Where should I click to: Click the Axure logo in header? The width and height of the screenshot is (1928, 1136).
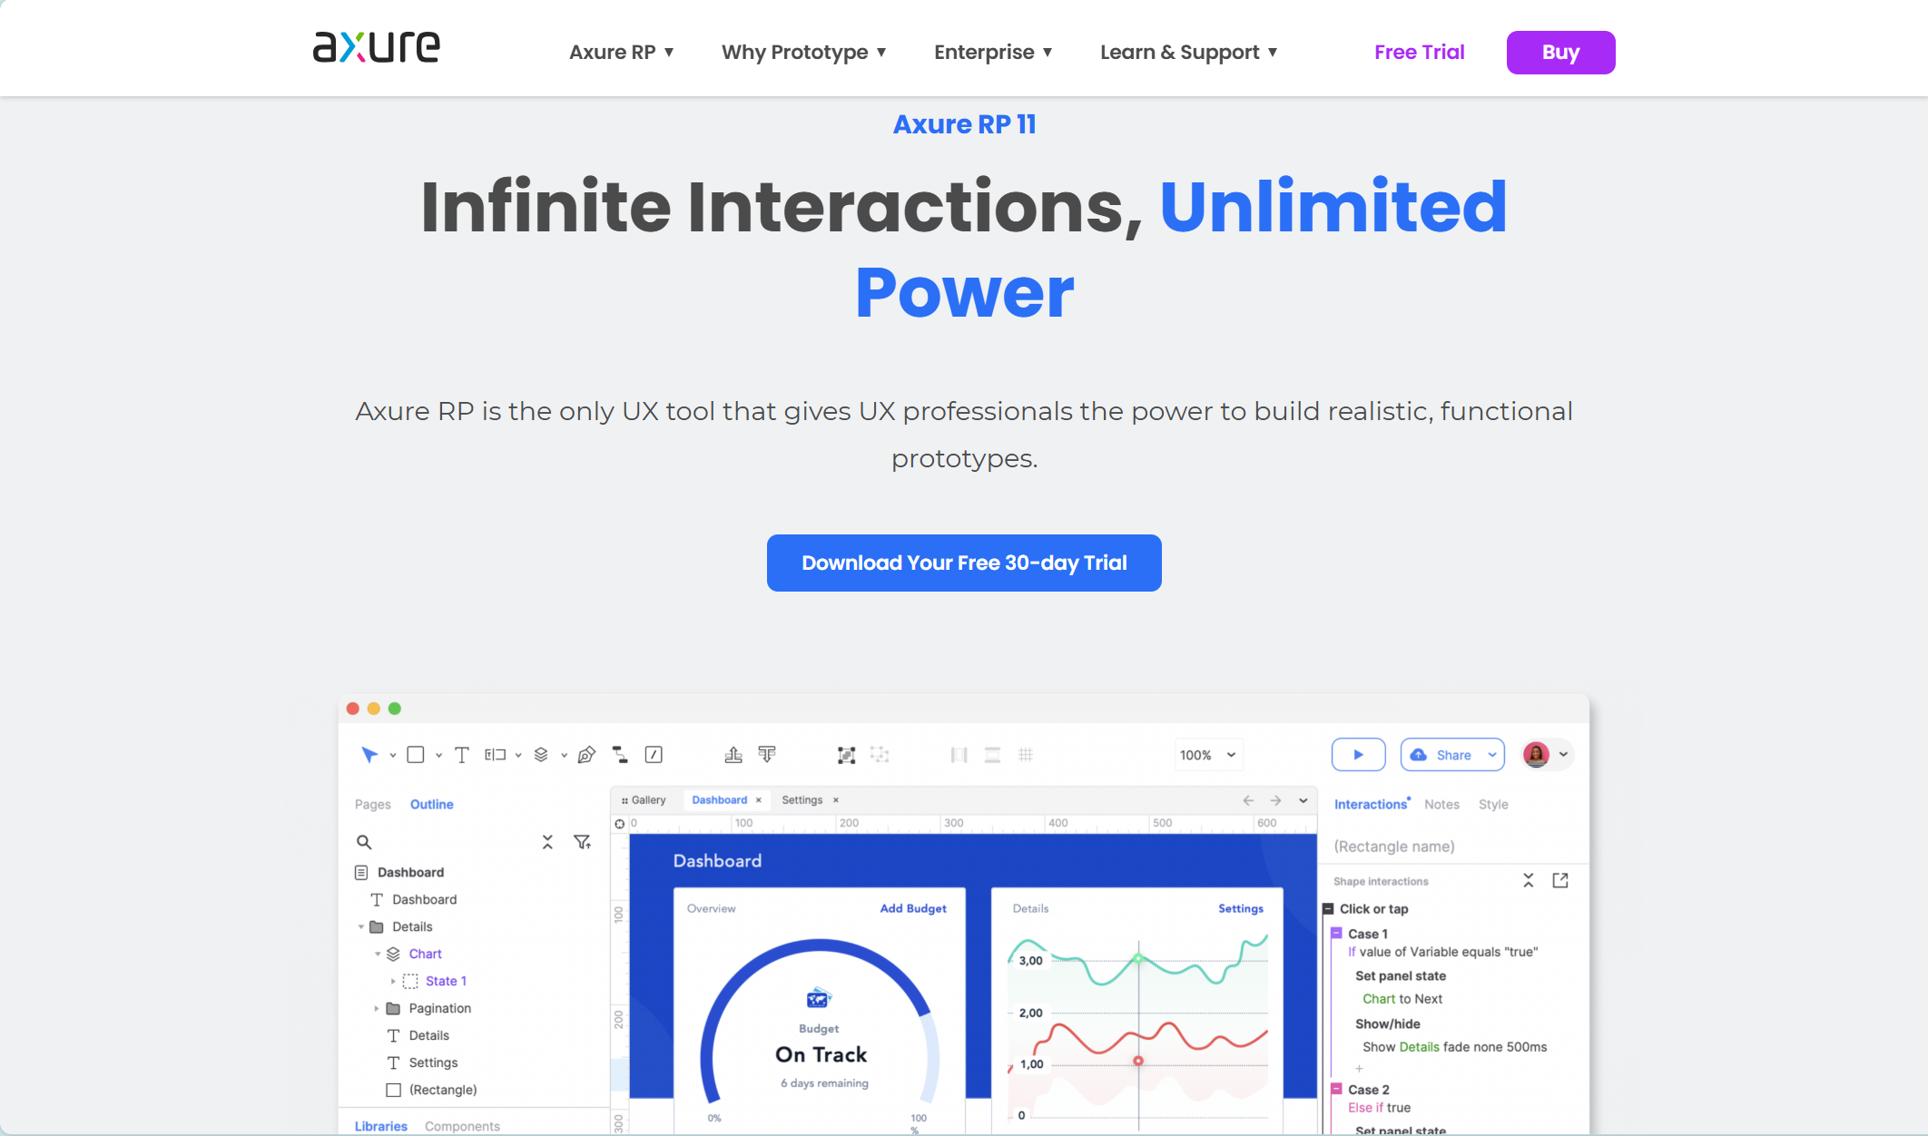(376, 47)
